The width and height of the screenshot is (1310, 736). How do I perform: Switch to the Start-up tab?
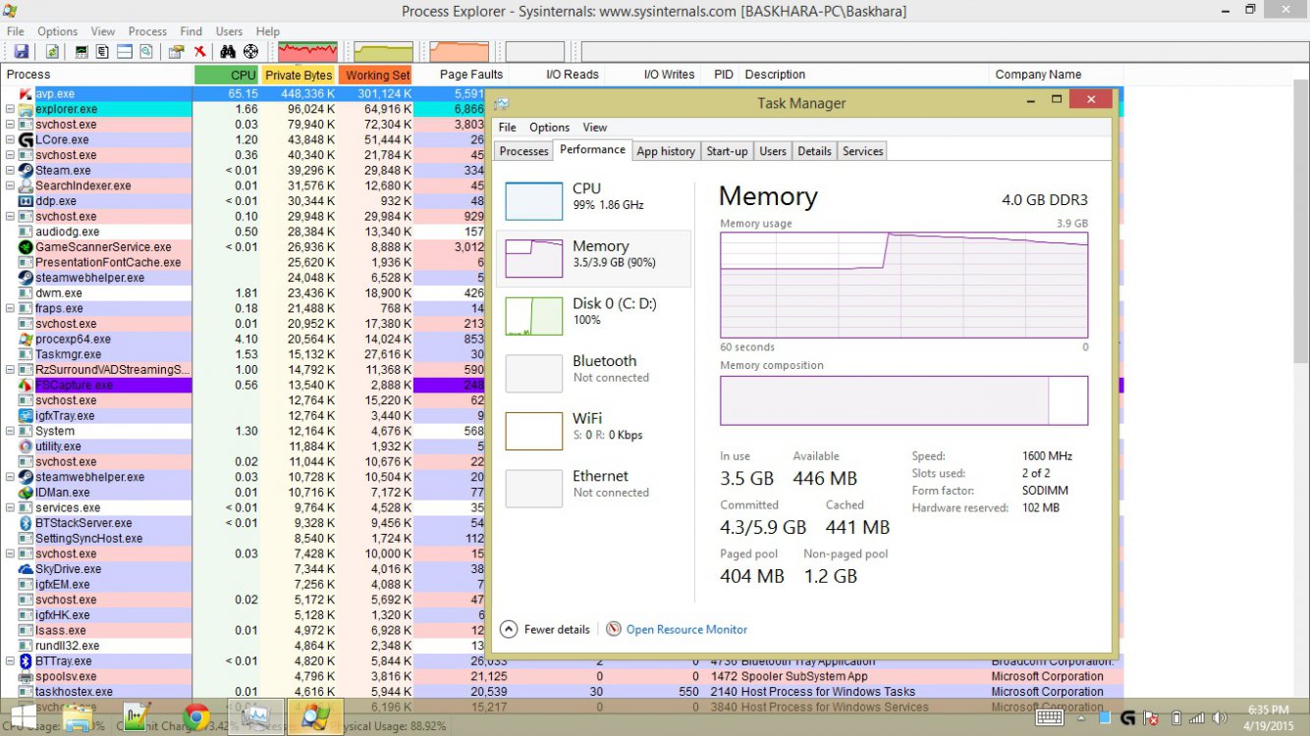coord(727,151)
